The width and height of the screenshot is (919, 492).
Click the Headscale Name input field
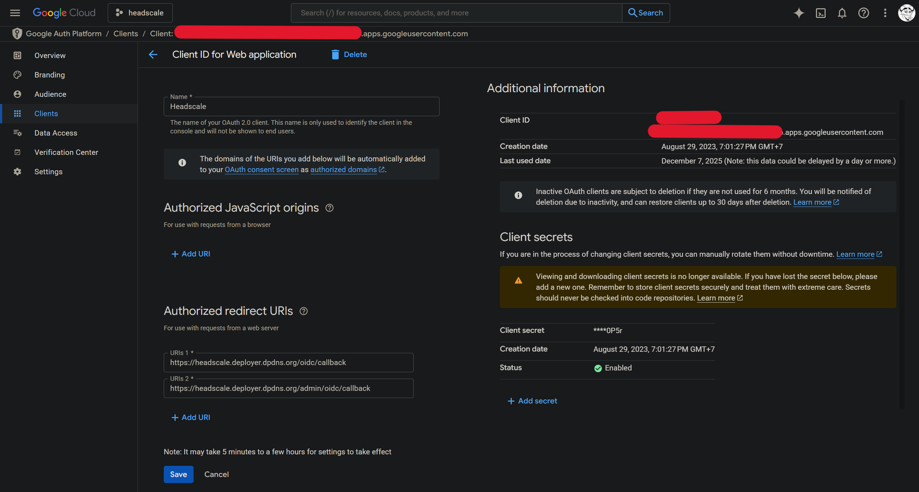click(x=301, y=107)
